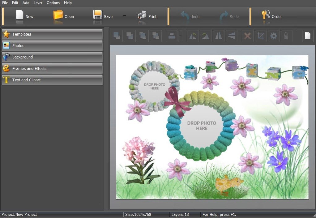
Task: Rotate the layer clockwise
Action: pyautogui.click(x=206, y=36)
